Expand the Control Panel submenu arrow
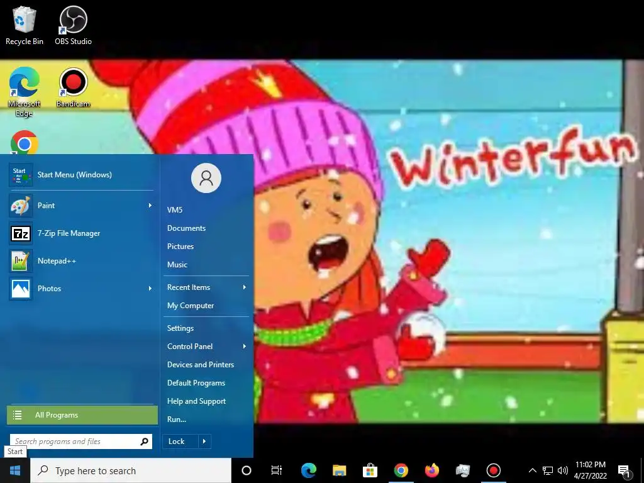This screenshot has width=644, height=483. 245,347
